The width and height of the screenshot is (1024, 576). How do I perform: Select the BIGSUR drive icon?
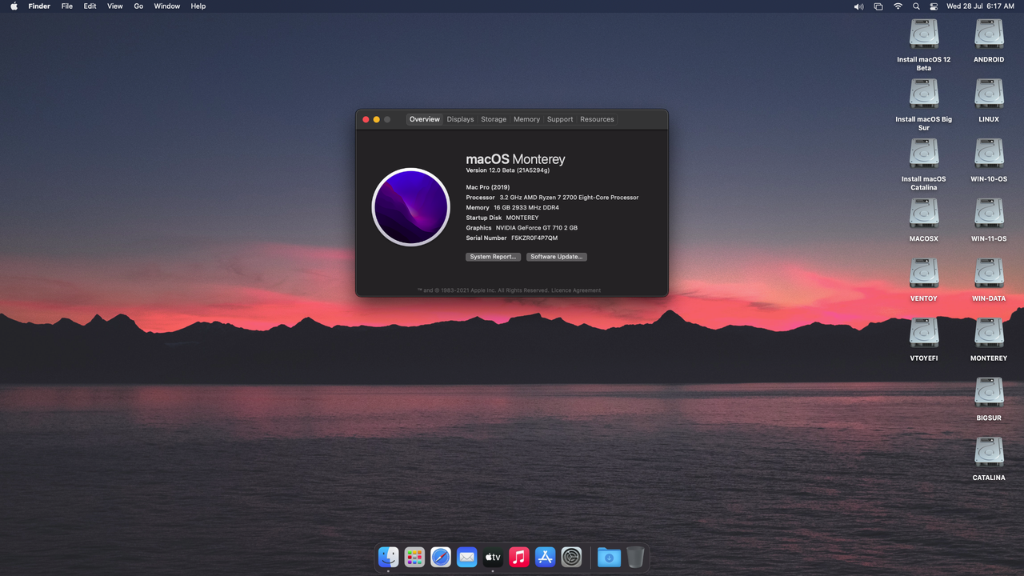click(x=989, y=392)
